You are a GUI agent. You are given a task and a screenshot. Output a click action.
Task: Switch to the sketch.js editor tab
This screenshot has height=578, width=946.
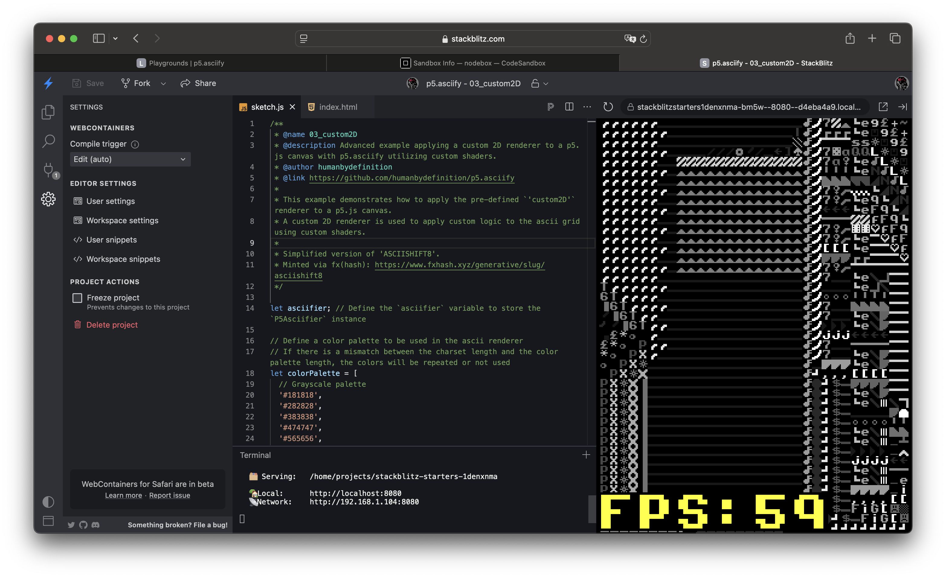coord(267,107)
